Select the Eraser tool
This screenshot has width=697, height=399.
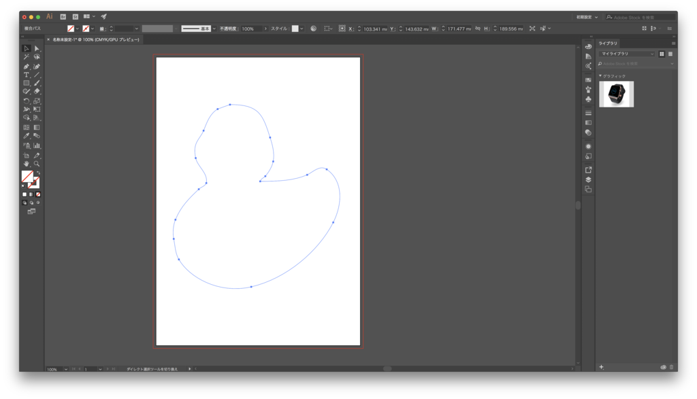[x=37, y=92]
